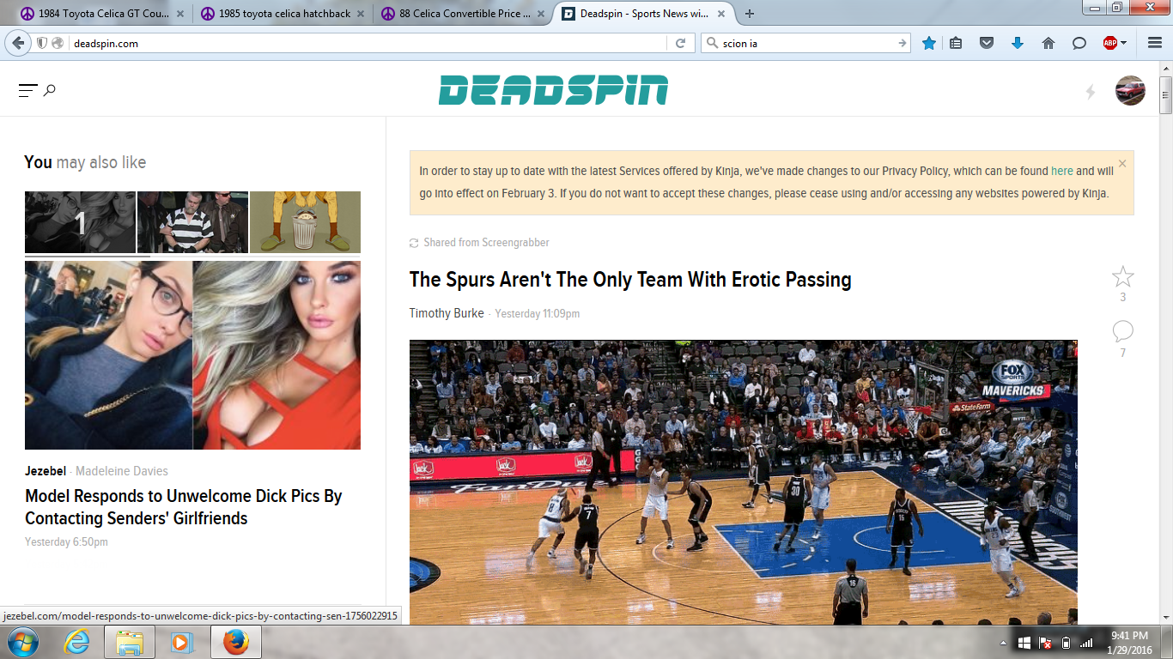Open the Hello chat bubble icon
Viewport: 1173px width, 659px height.
(1079, 43)
